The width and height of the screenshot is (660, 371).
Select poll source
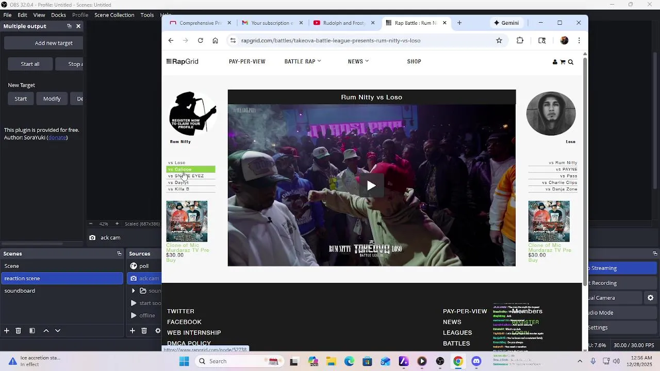[x=144, y=266]
